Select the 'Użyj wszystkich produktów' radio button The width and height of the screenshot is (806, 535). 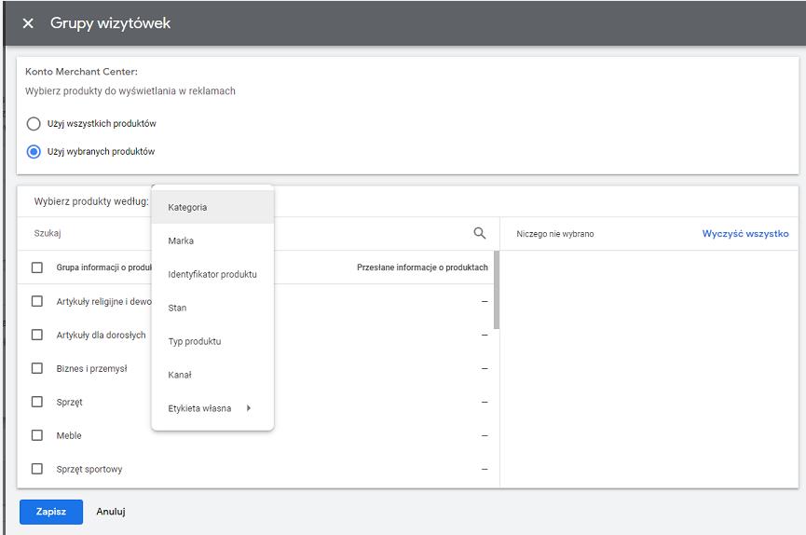(34, 124)
